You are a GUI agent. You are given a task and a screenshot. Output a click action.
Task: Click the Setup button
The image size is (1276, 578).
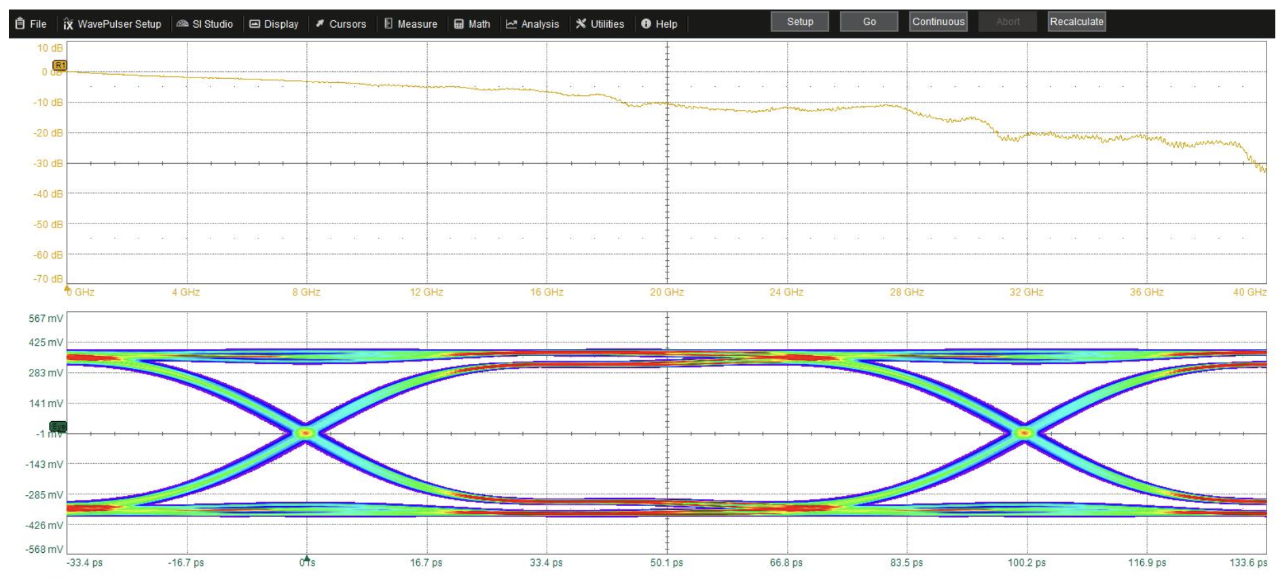[800, 22]
